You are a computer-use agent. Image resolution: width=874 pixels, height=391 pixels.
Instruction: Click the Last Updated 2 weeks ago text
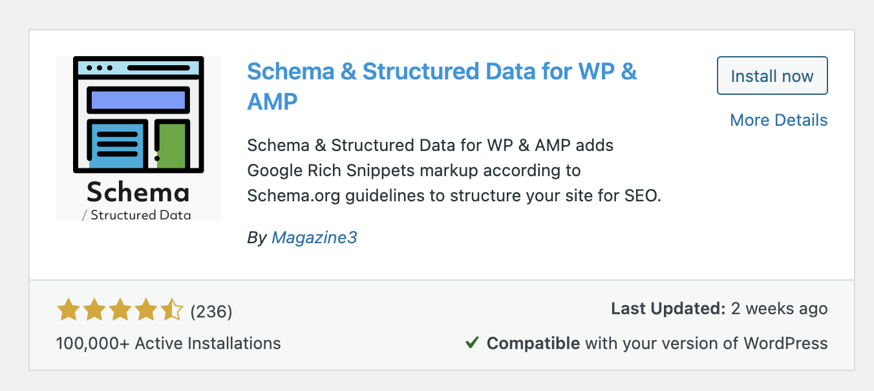[x=719, y=309]
